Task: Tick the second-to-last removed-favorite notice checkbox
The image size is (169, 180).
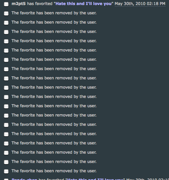Action: [6, 162]
